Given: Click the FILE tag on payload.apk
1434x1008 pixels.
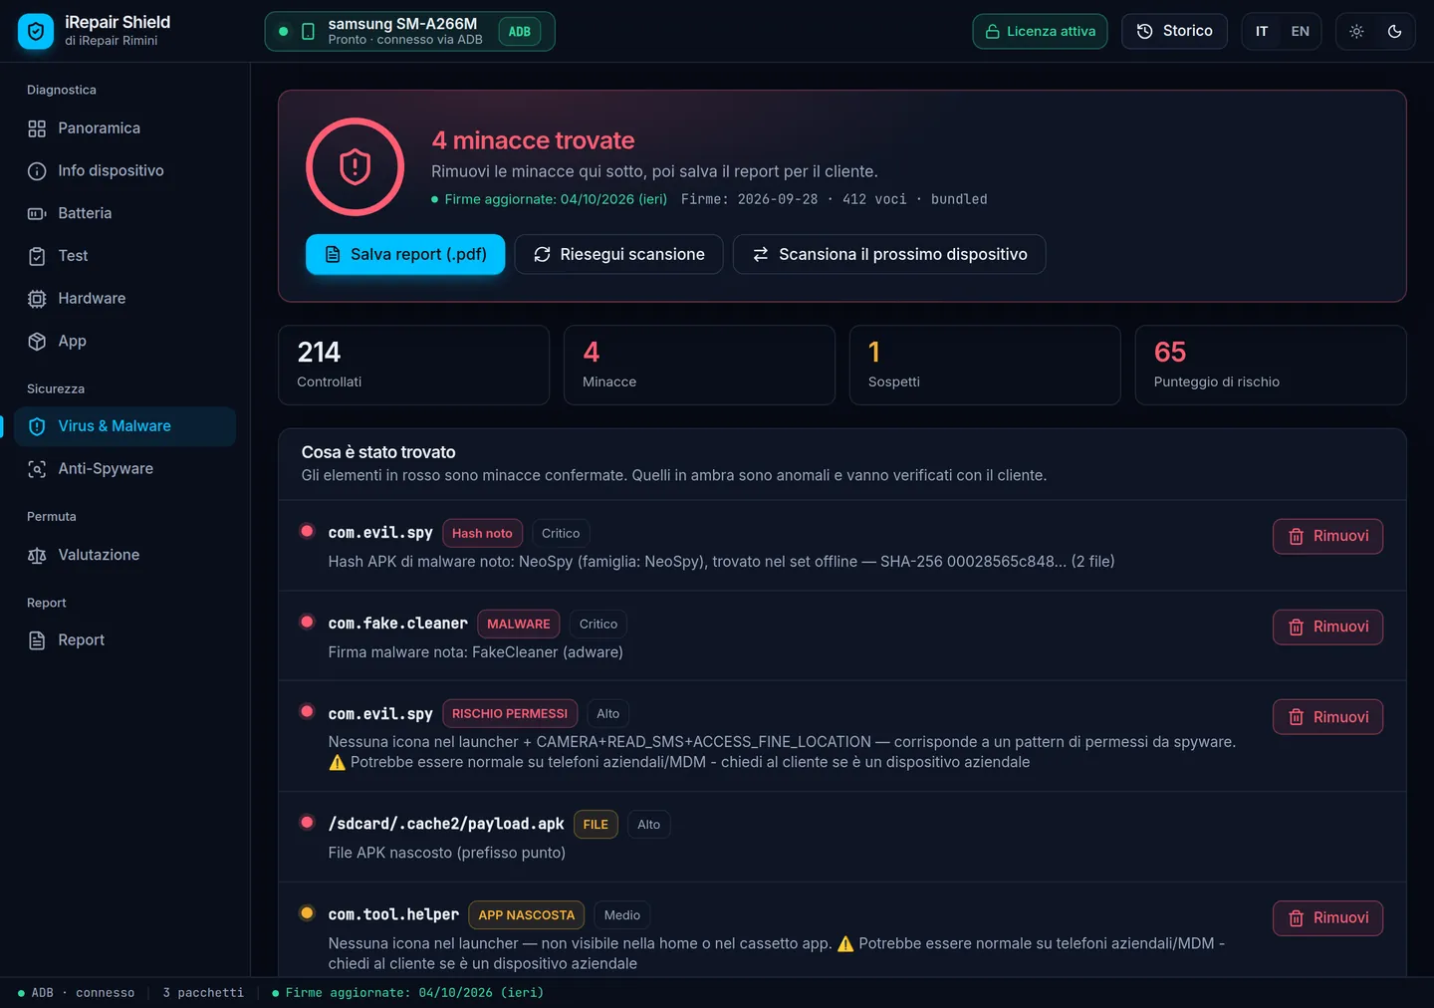Looking at the screenshot, I should [x=596, y=824].
